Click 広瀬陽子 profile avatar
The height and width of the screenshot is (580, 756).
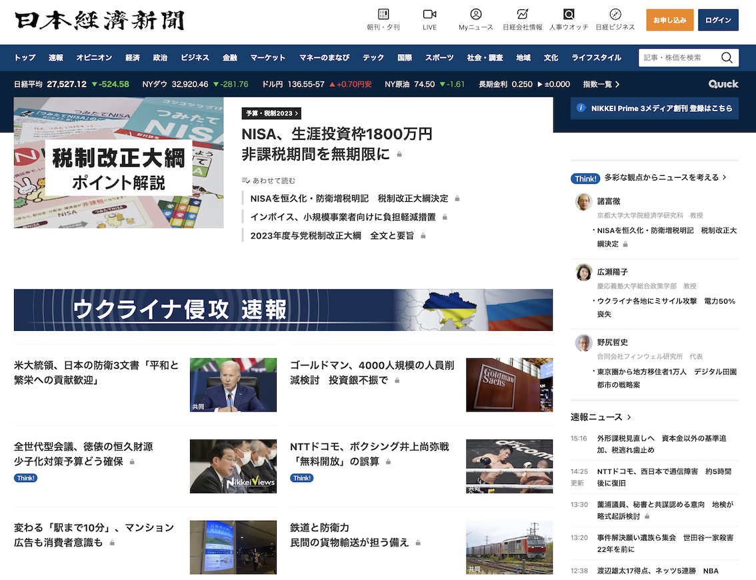583,272
